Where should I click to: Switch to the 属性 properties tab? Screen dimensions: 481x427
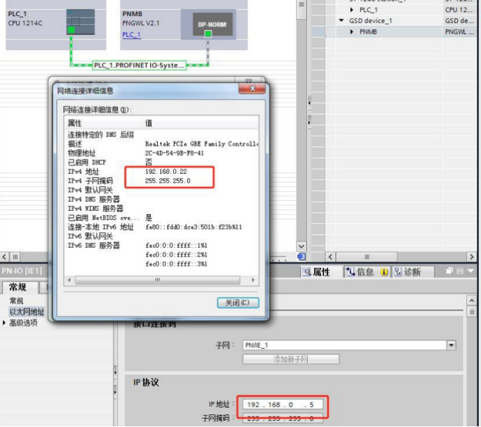[316, 272]
